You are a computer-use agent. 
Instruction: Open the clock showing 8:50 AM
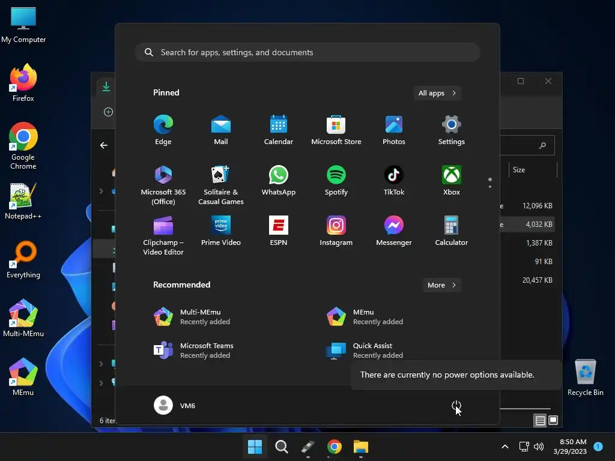pyautogui.click(x=570, y=447)
